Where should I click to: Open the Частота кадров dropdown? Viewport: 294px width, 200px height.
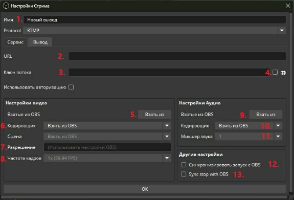click(x=107, y=158)
